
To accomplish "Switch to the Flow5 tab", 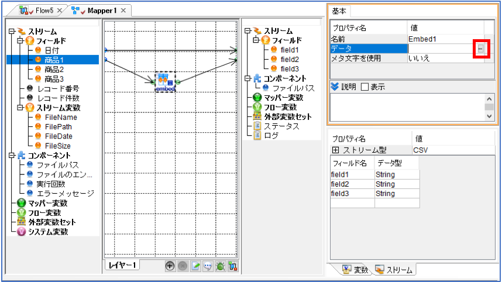I will point(44,11).
